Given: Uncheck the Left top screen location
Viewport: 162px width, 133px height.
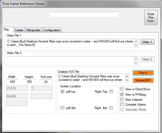Looking at the screenshot, I should (x=63, y=92).
